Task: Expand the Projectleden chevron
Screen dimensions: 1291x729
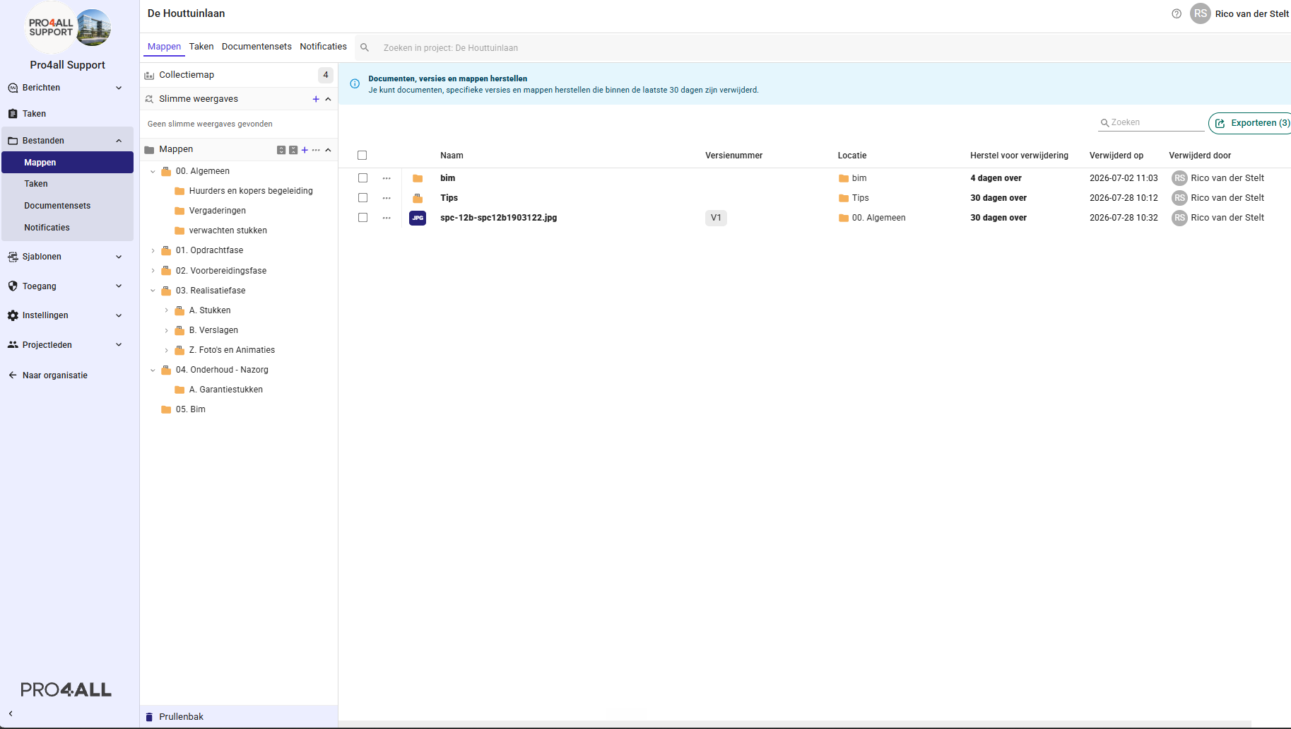Action: [x=119, y=345]
